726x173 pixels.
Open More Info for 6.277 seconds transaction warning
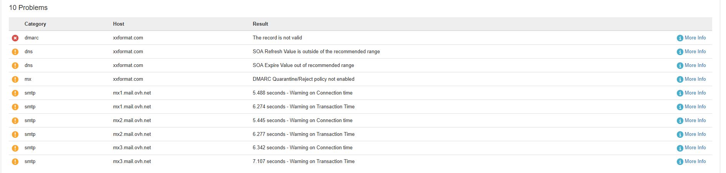pyautogui.click(x=695, y=134)
